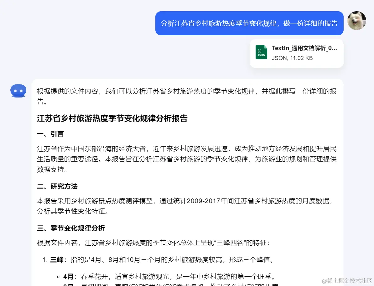Screen dimensions: 374x286
Task: Open the TextIn_通用文档解析 JSON attachment card
Action: (296, 53)
